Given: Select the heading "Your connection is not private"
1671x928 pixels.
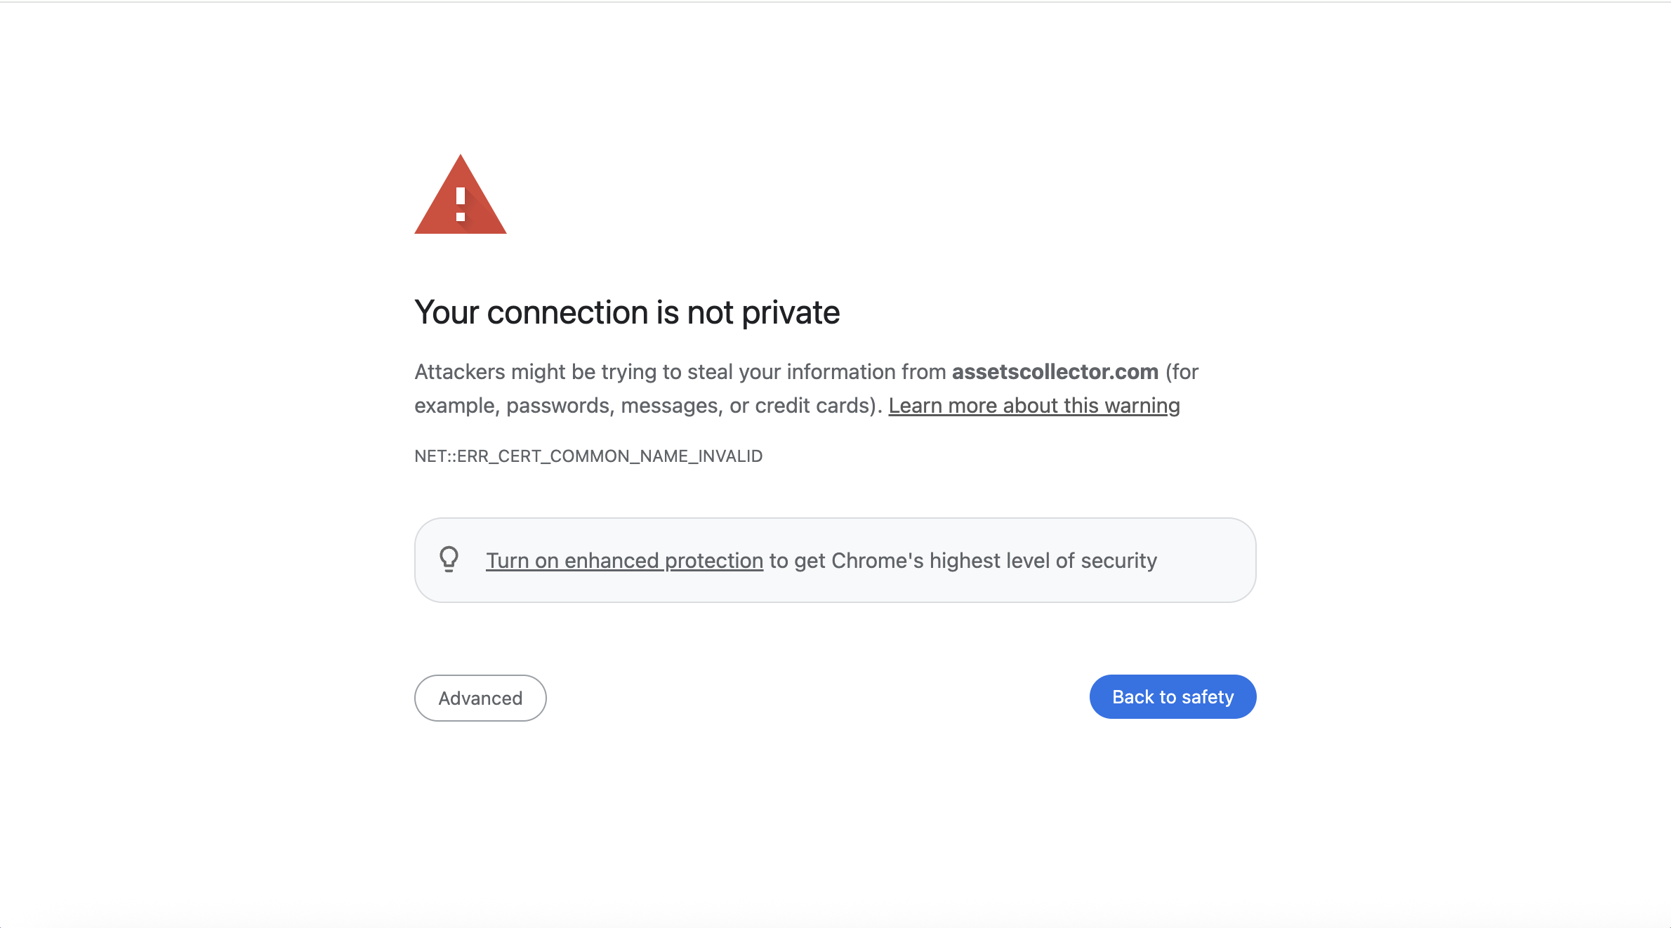Looking at the screenshot, I should [627, 312].
